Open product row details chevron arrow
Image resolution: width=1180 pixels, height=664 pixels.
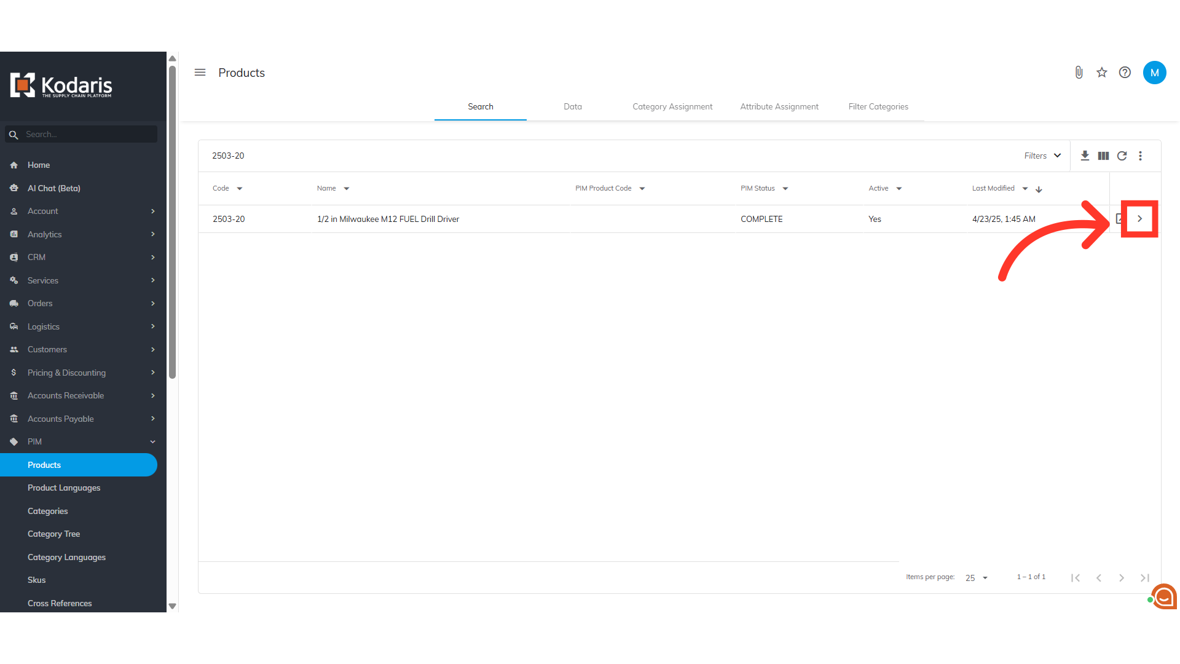click(1139, 219)
